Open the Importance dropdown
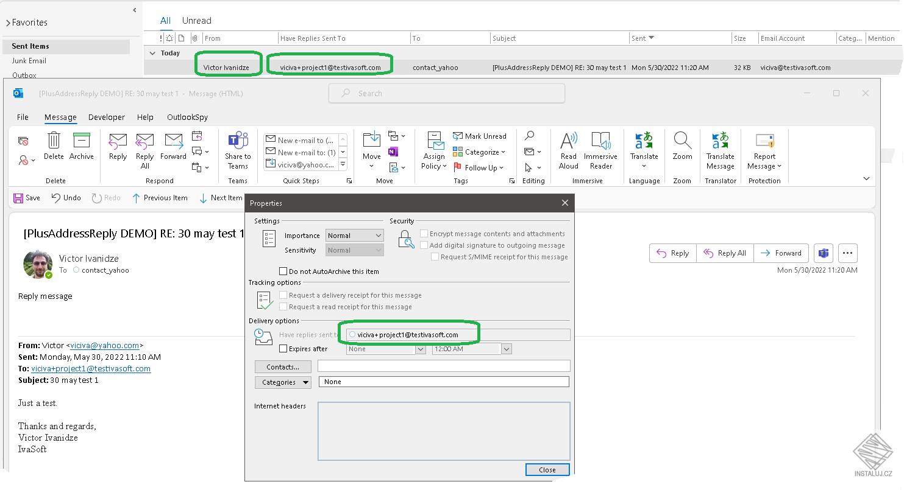904x490 pixels. [x=354, y=236]
